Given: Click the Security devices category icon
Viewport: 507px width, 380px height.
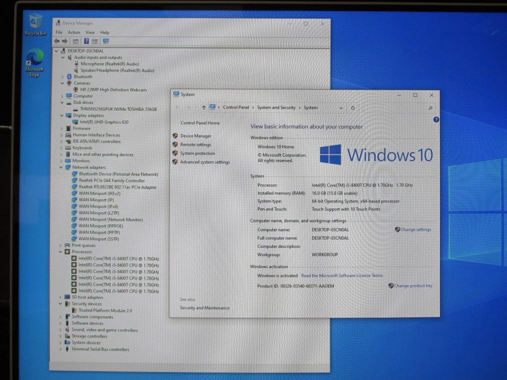Looking at the screenshot, I should [67, 304].
